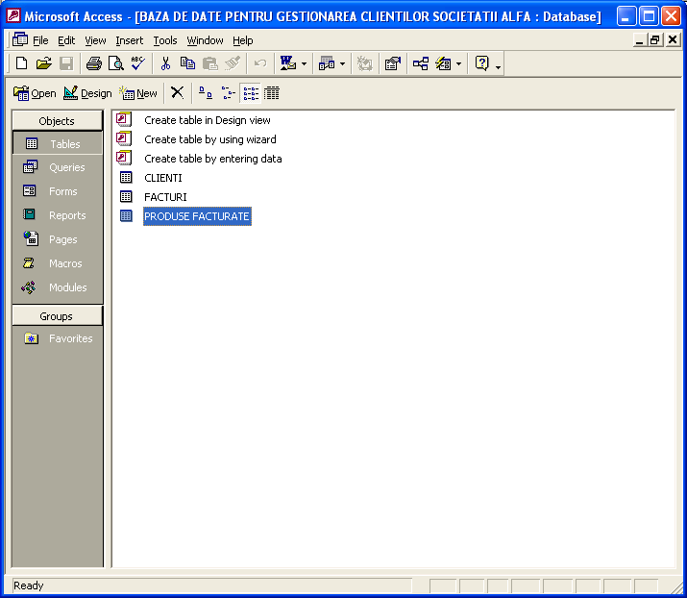Click the Paste clipboard icon
The height and width of the screenshot is (598, 687).
point(209,64)
